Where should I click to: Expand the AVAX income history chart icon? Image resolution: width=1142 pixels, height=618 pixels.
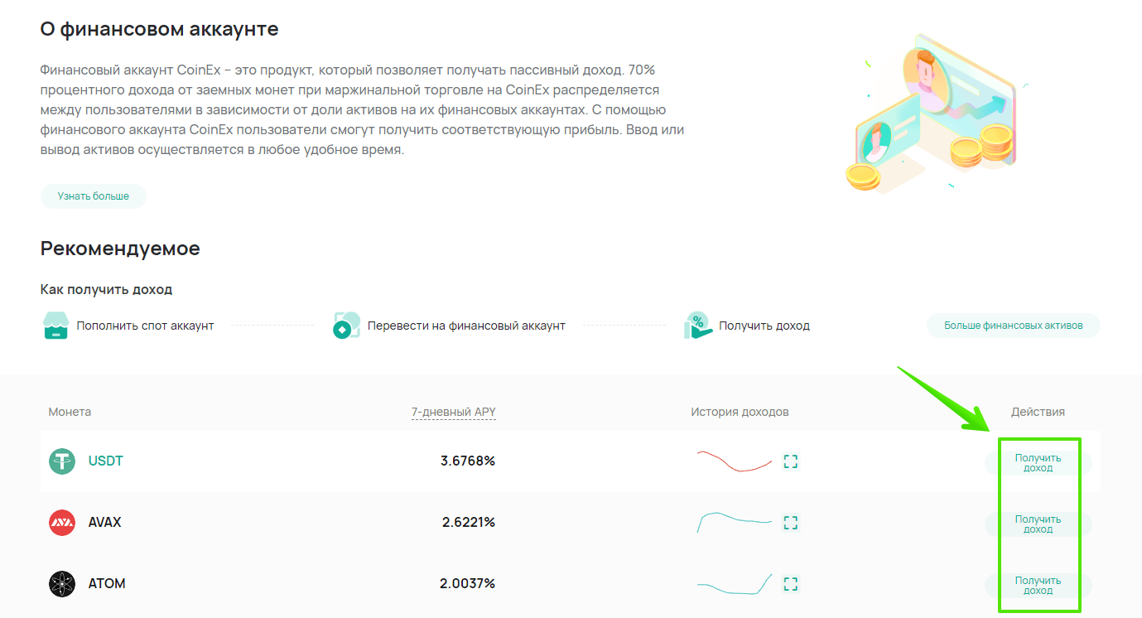click(791, 523)
